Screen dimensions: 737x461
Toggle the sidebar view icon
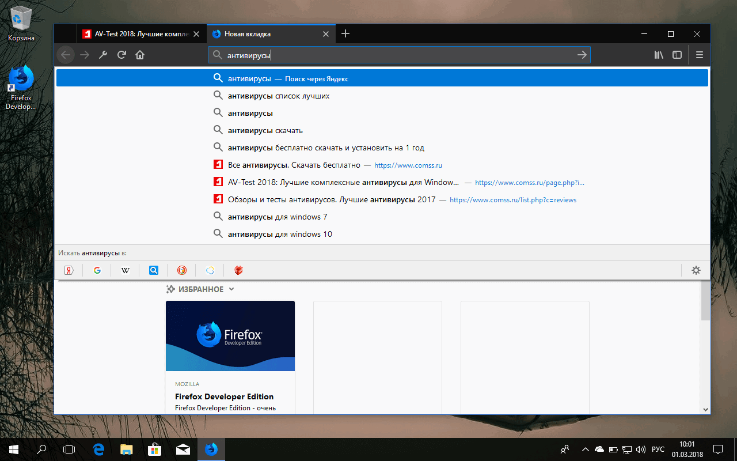677,54
